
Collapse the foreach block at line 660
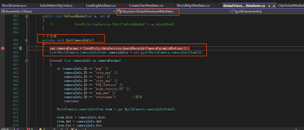tap(27, 61)
